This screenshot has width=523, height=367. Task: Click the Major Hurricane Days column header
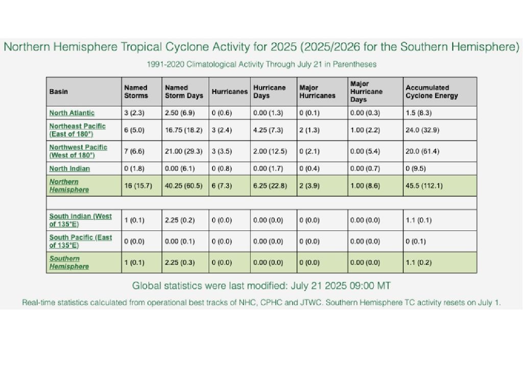(366, 92)
